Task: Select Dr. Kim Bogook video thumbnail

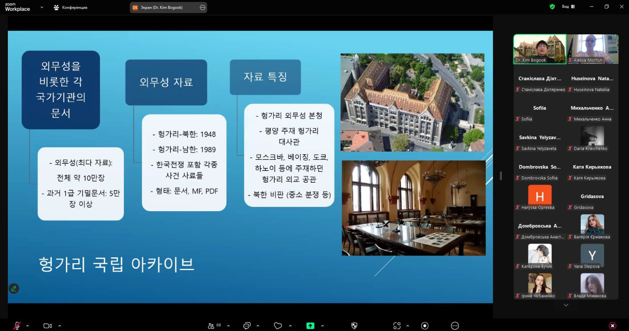Action: (x=540, y=49)
